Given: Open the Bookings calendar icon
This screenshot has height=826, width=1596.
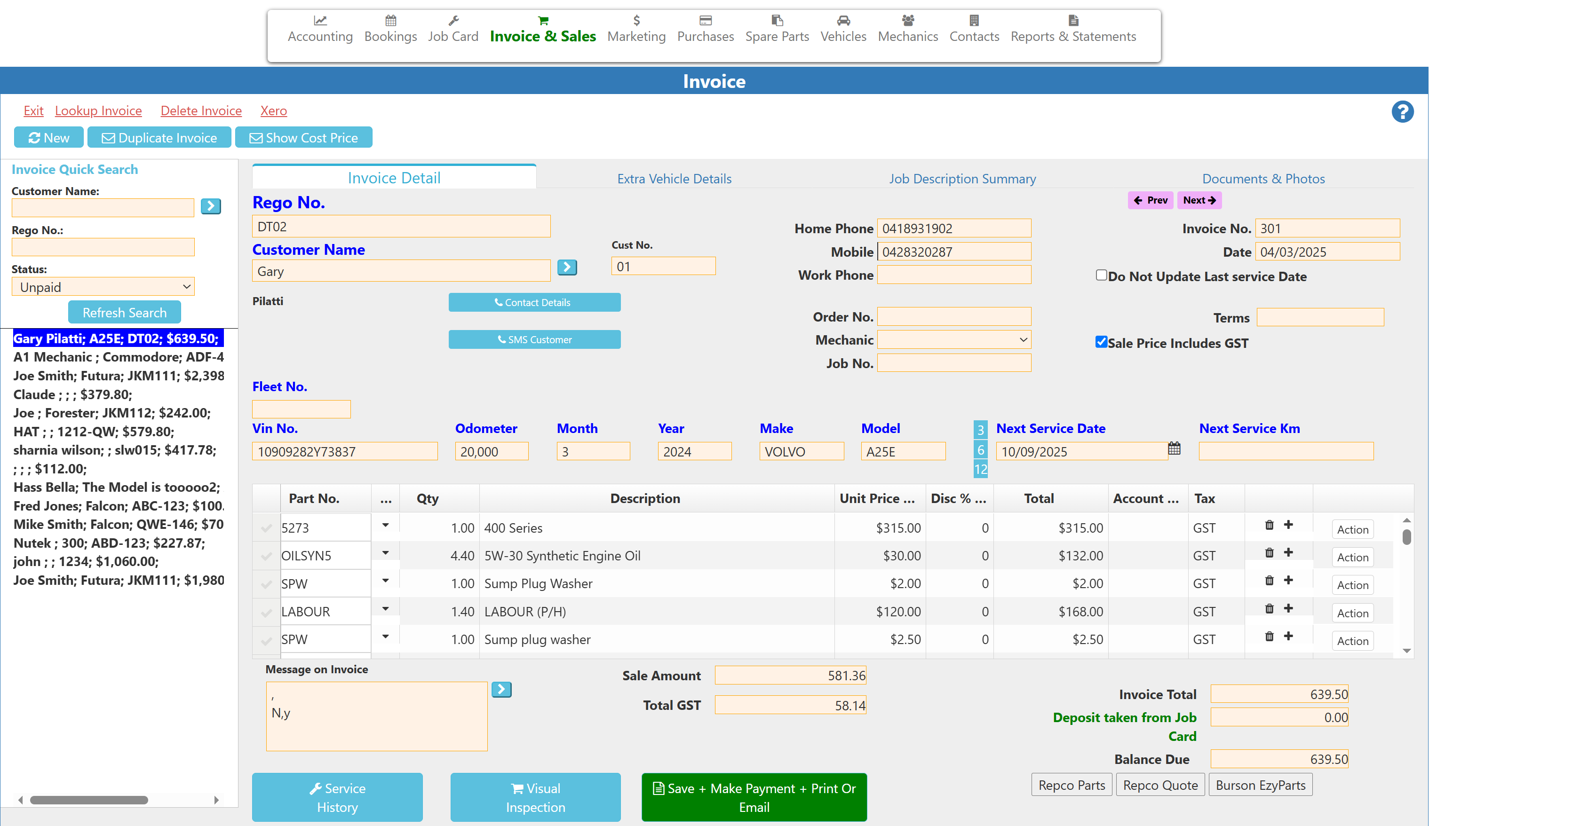Looking at the screenshot, I should (x=390, y=20).
